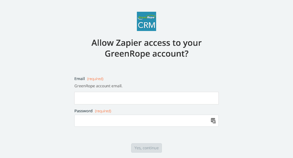
Task: Click the GreenRope wordmark inside the logo
Action: [x=146, y=17]
